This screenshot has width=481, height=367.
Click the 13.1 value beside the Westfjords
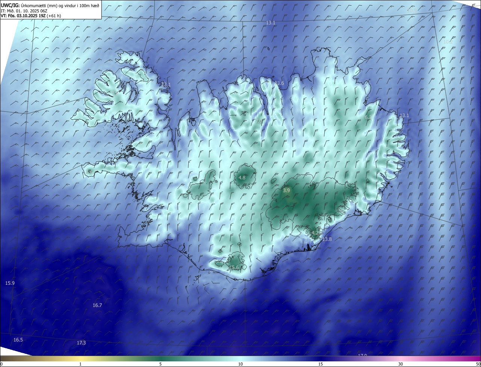[x=166, y=85]
